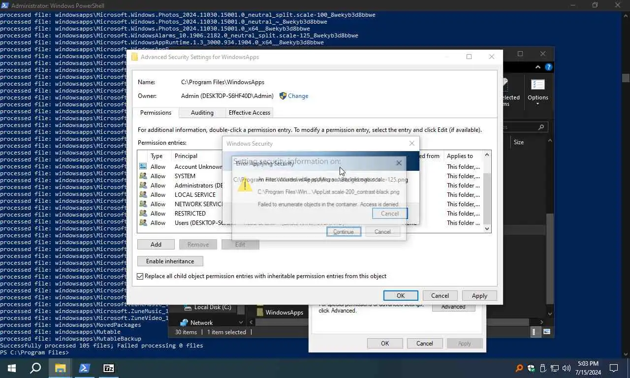Click permission list scroll-up arrow
The image size is (630, 378).
(487, 155)
